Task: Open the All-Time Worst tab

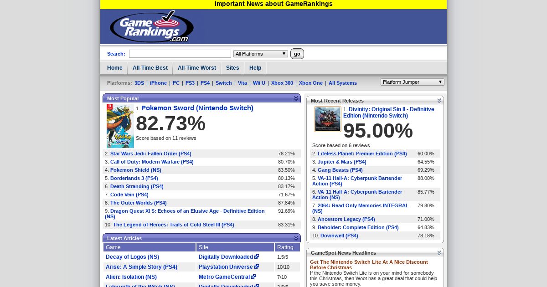Action: point(197,68)
